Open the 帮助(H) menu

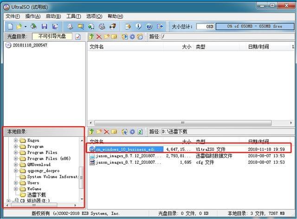coord(116,16)
